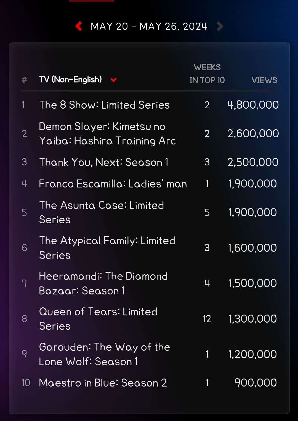Screen dimensions: 298x421
Task: Click the Views column header
Action: tap(264, 80)
